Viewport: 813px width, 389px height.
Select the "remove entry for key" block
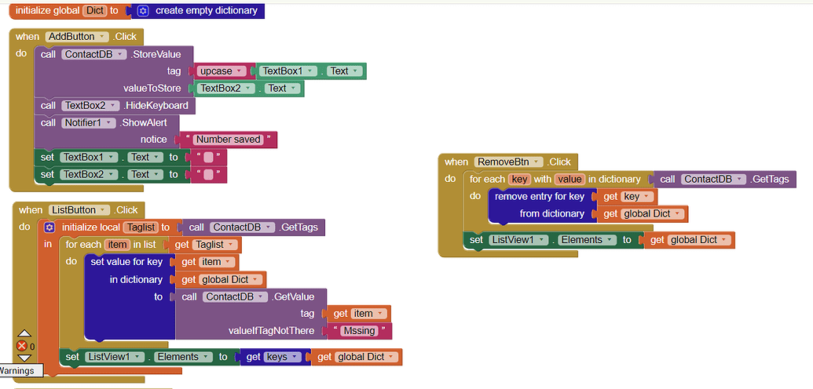pyautogui.click(x=539, y=197)
